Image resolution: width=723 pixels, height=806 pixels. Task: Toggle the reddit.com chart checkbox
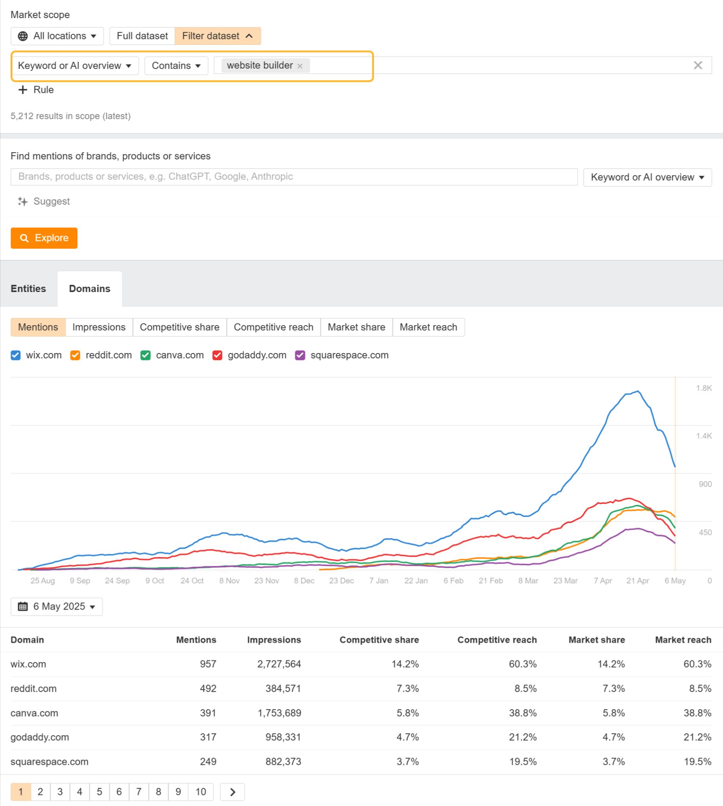75,355
